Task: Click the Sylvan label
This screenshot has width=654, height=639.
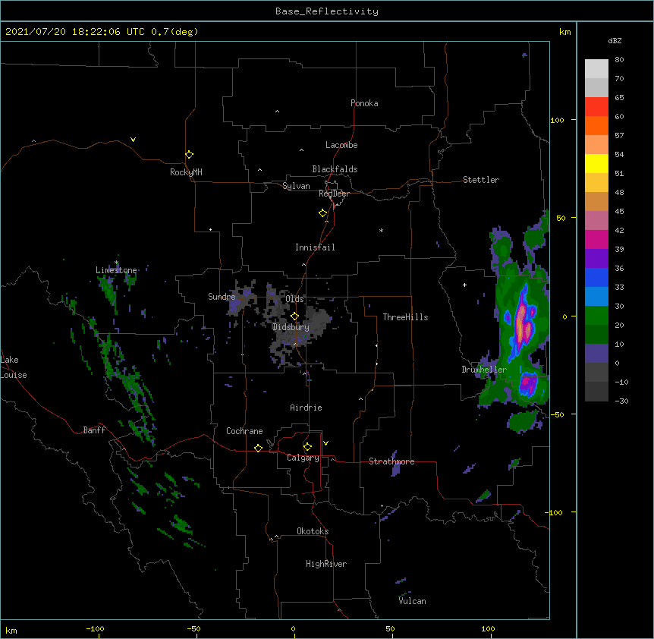Action: click(296, 186)
